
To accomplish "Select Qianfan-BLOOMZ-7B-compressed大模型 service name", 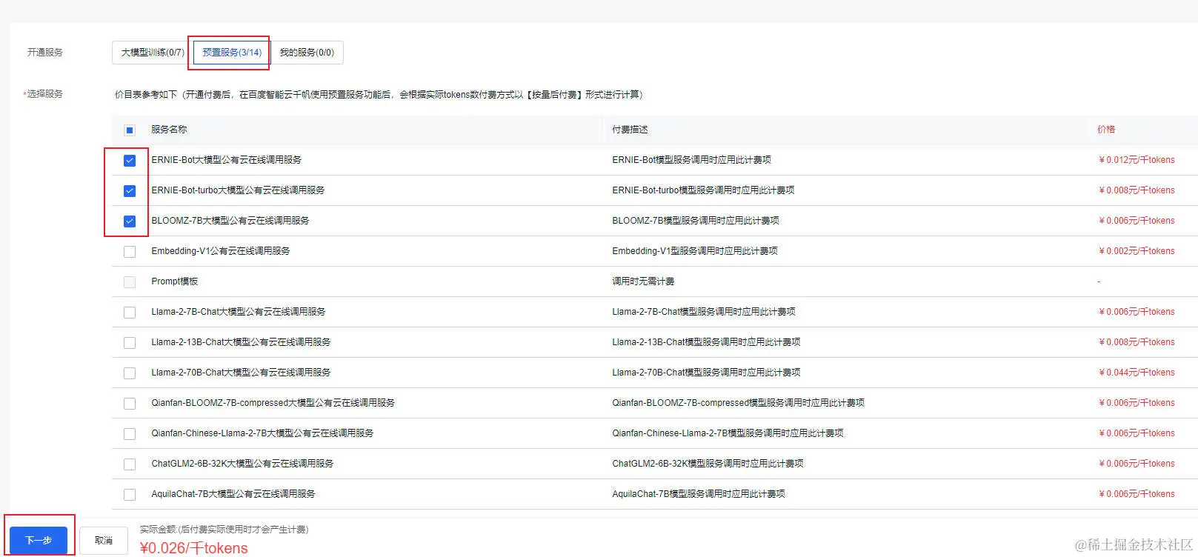I will 273,403.
